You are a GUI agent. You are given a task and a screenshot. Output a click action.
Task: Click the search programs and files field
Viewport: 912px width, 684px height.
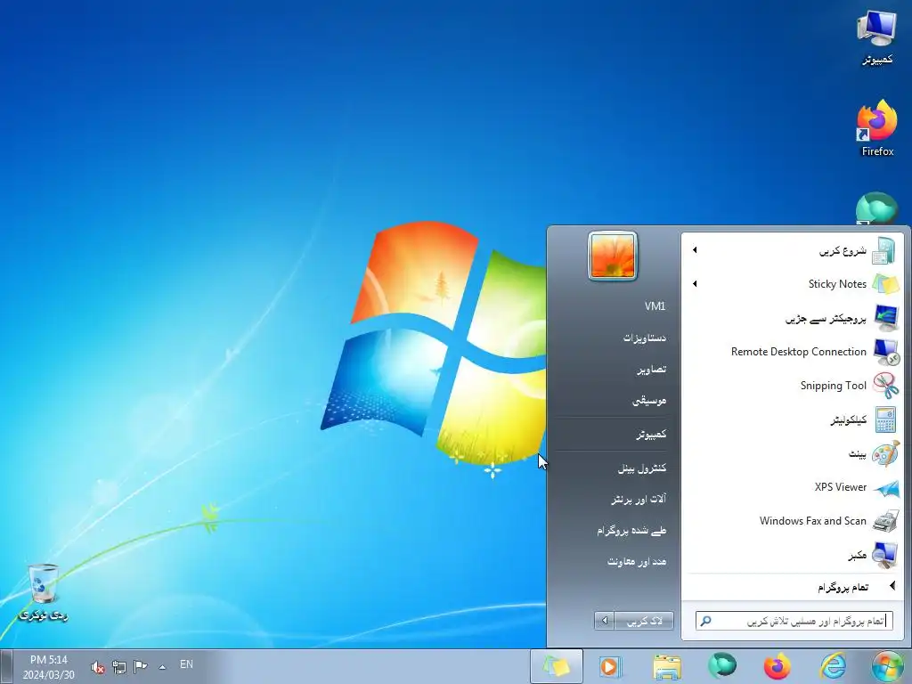[794, 621]
